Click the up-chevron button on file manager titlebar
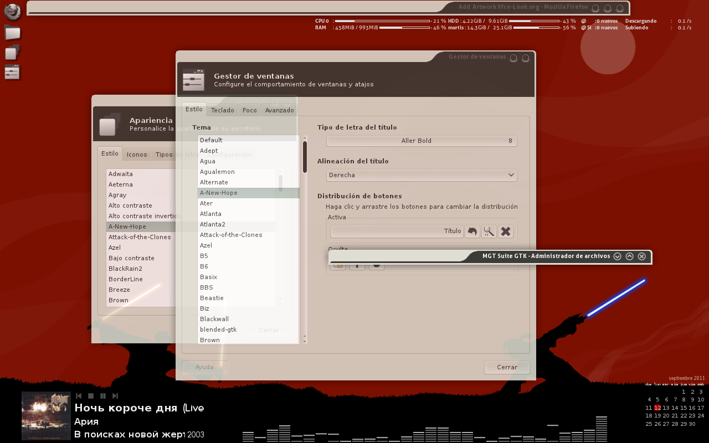709x443 pixels. pos(629,256)
